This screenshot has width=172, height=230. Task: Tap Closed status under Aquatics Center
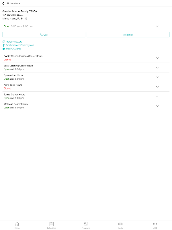(7, 60)
